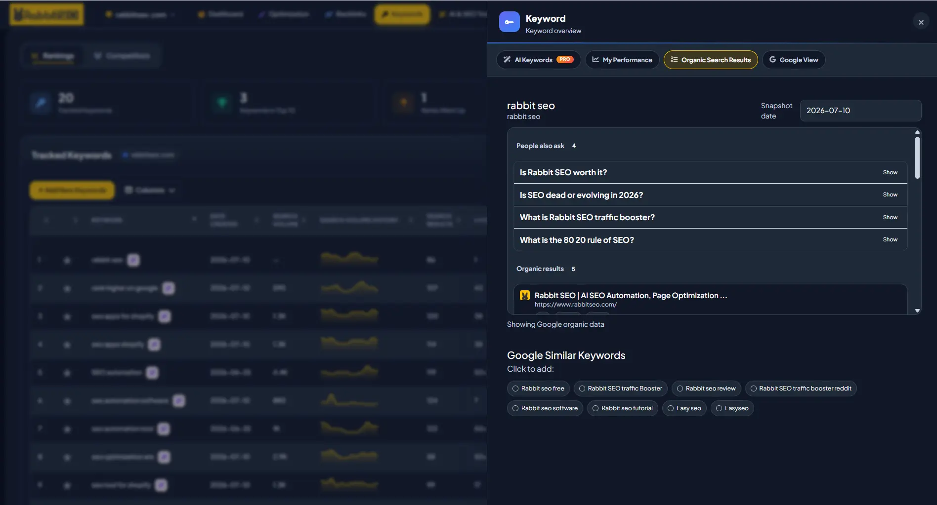Screen dimensions: 937x505
Task: Open the Columns dropdown in background table
Action: coord(150,190)
